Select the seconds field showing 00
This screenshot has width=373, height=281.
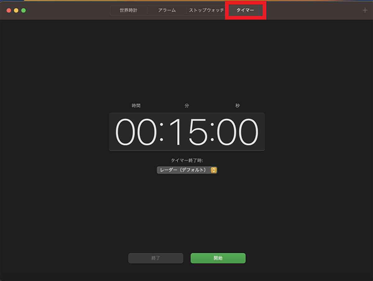tap(237, 132)
